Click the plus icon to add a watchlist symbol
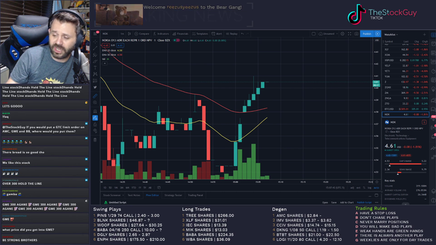 (x=424, y=35)
